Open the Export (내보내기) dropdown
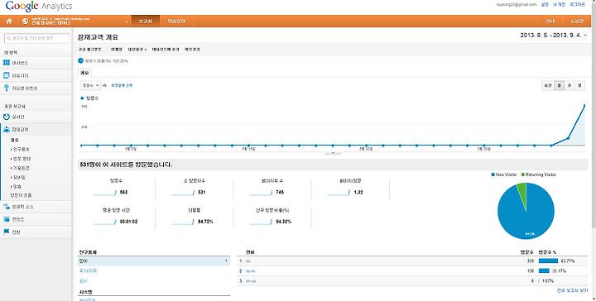Image resolution: width=596 pixels, height=301 pixels. coord(137,50)
